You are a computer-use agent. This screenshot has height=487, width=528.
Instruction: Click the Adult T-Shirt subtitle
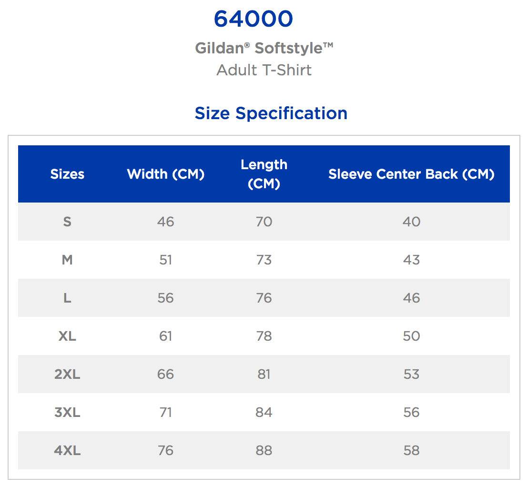coord(264,70)
